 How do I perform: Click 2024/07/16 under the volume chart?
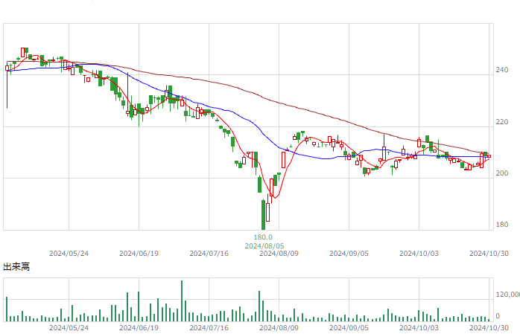click(209, 328)
